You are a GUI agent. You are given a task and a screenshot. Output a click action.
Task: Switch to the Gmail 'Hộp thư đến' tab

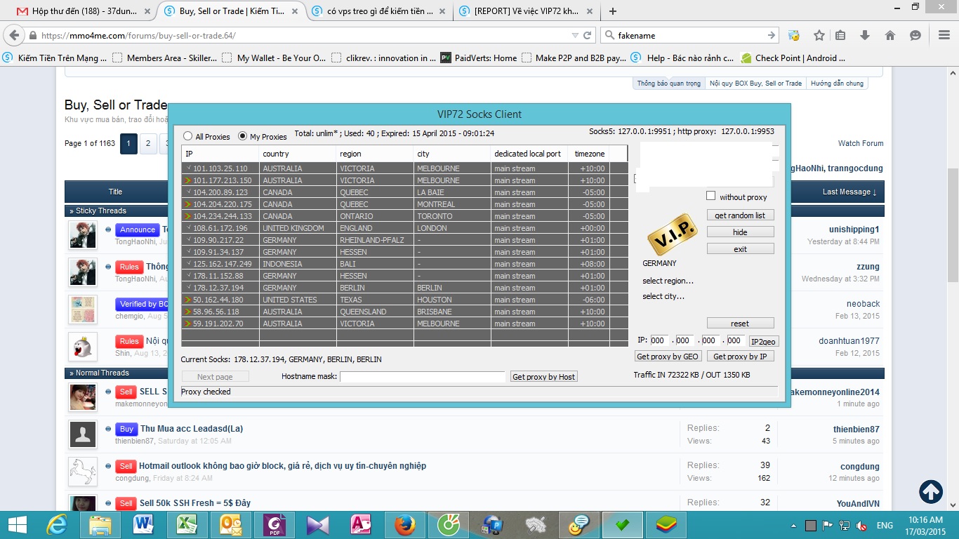81,11
